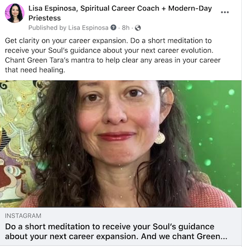Screen dimensions: 242x247
Task: Open the 8h post timestamp
Action: 125,28
